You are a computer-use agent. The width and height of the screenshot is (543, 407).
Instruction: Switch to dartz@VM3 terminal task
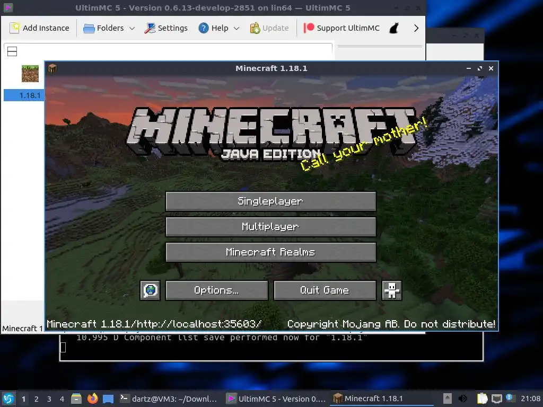[x=169, y=399]
